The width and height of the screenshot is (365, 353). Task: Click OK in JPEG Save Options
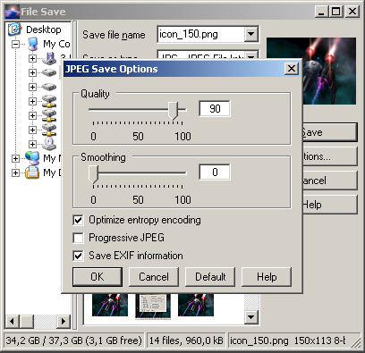point(98,277)
